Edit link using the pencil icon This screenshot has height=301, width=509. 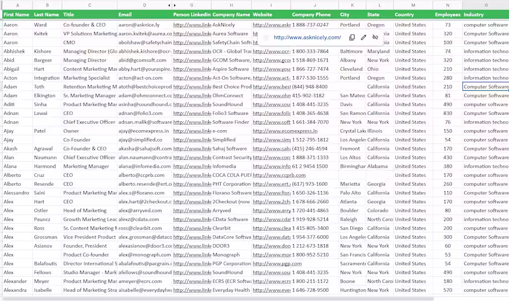[364, 38]
